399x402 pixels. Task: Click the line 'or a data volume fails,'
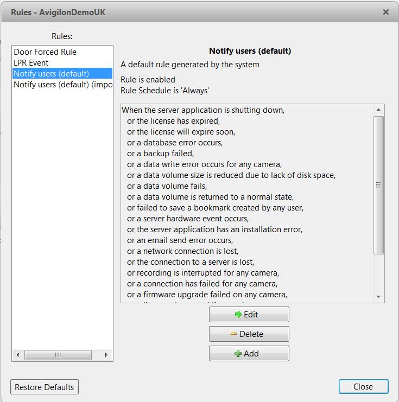pyautogui.click(x=167, y=186)
